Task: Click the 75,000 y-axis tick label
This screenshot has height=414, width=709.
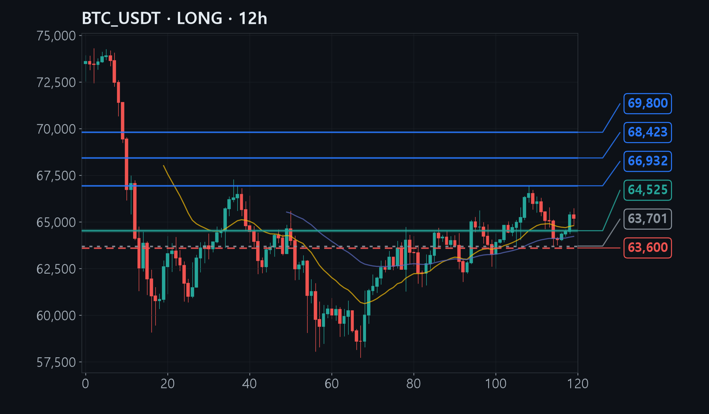Action: pyautogui.click(x=56, y=36)
